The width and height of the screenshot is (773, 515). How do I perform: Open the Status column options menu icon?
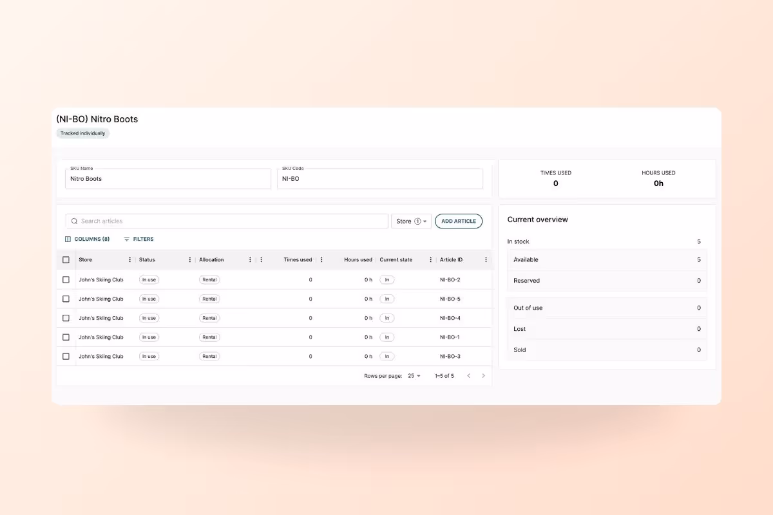pyautogui.click(x=189, y=259)
